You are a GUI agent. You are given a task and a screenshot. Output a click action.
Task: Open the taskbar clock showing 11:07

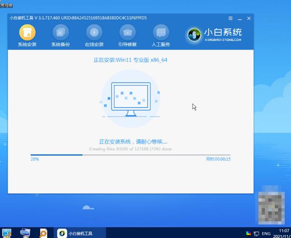point(284,233)
